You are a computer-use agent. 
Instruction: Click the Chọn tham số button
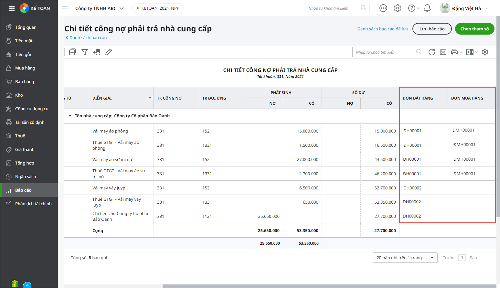coord(474,29)
